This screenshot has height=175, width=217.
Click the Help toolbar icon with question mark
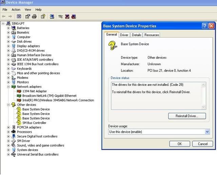[x=43, y=16]
